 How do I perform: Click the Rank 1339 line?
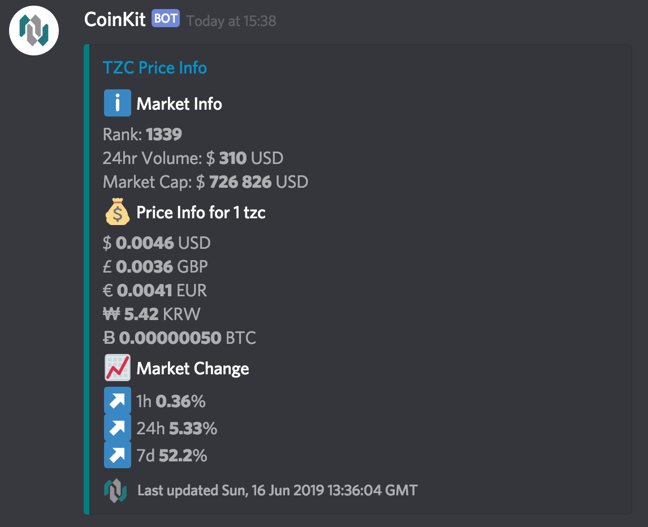pos(142,135)
